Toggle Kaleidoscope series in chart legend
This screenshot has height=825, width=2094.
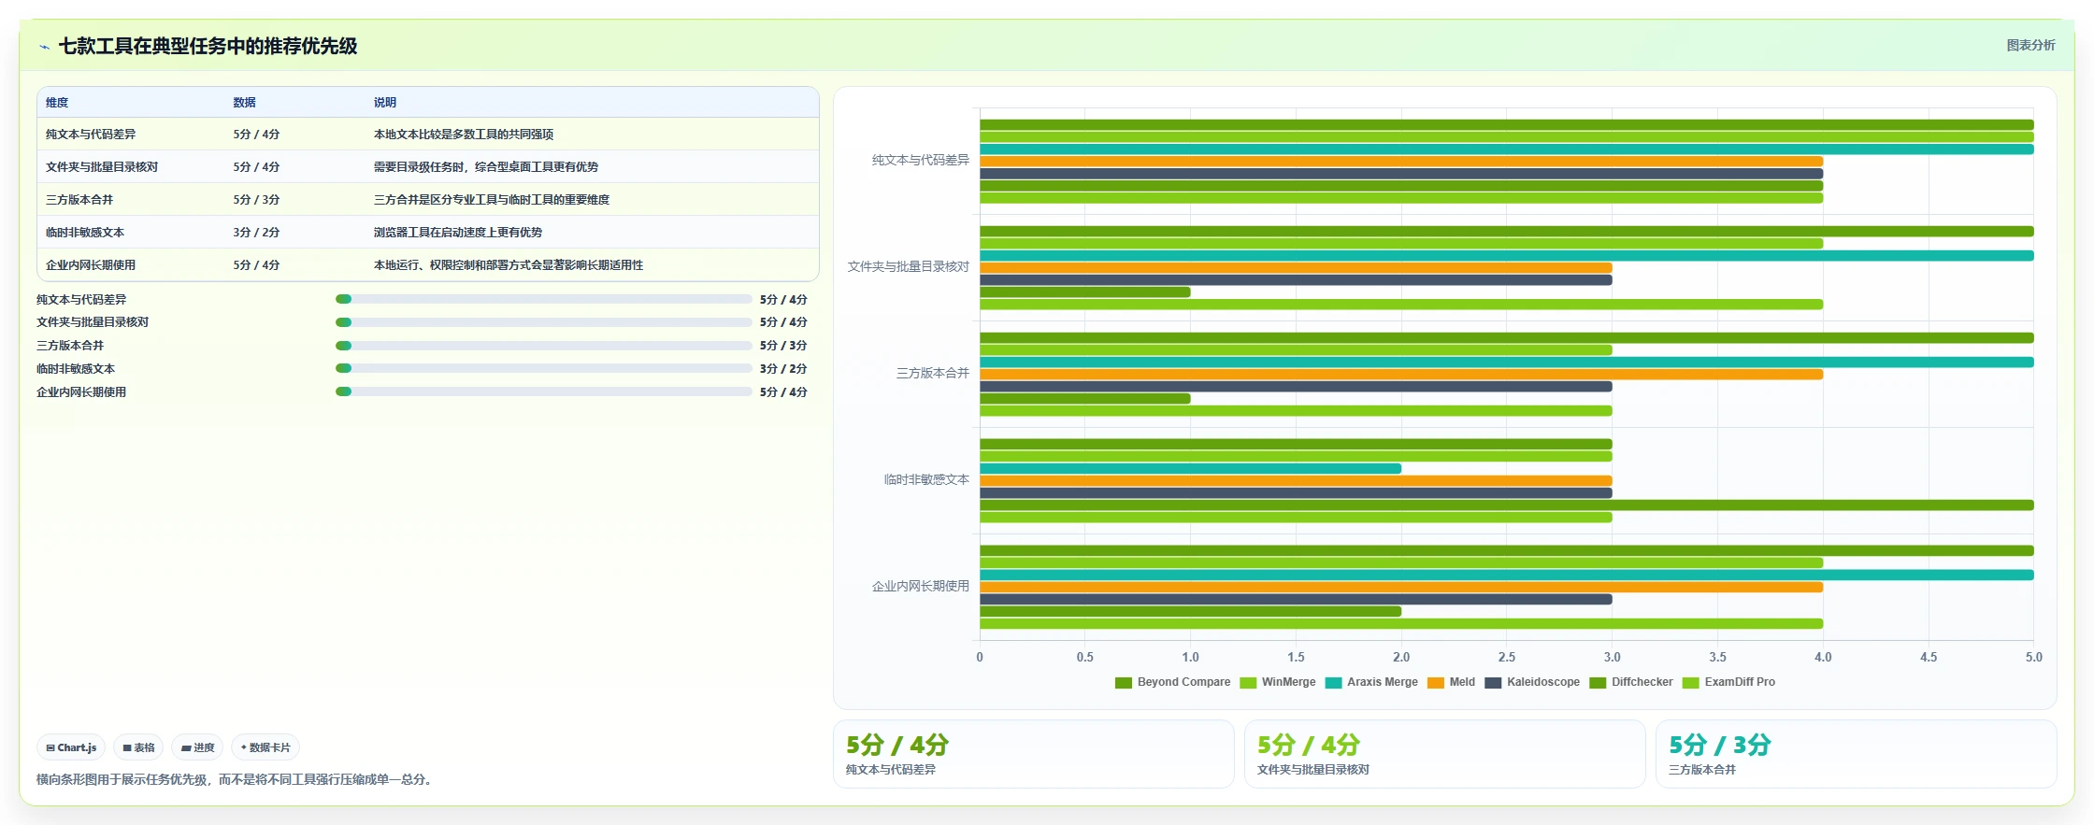click(x=1532, y=682)
